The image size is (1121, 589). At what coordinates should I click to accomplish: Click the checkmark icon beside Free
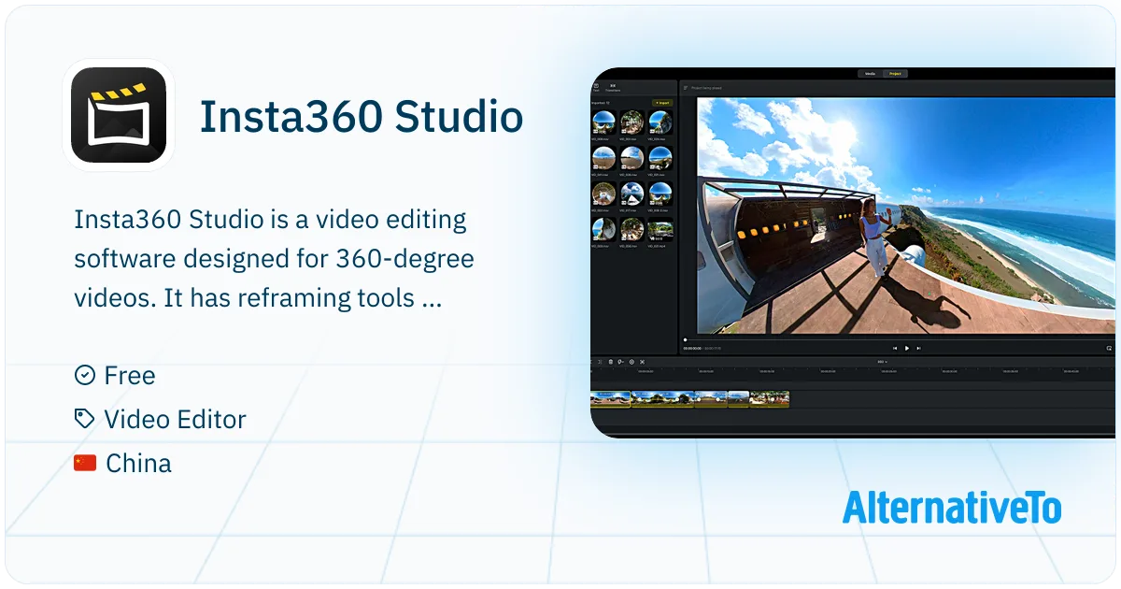pyautogui.click(x=84, y=375)
